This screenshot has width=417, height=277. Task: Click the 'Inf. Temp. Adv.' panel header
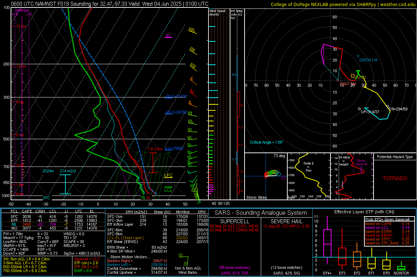coord(237,15)
